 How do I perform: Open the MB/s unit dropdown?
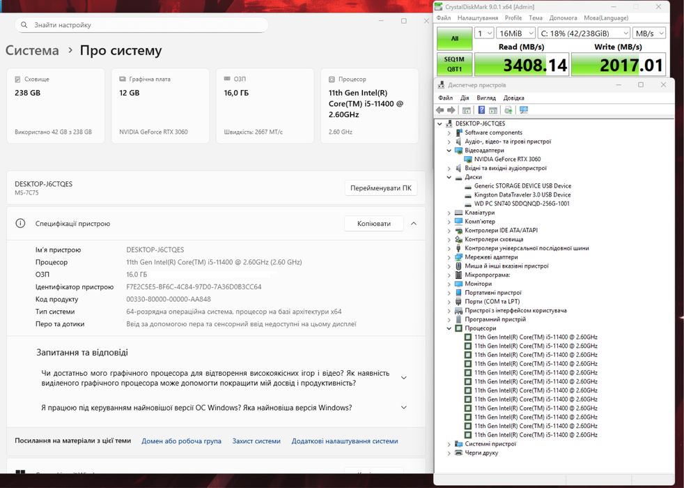650,33
